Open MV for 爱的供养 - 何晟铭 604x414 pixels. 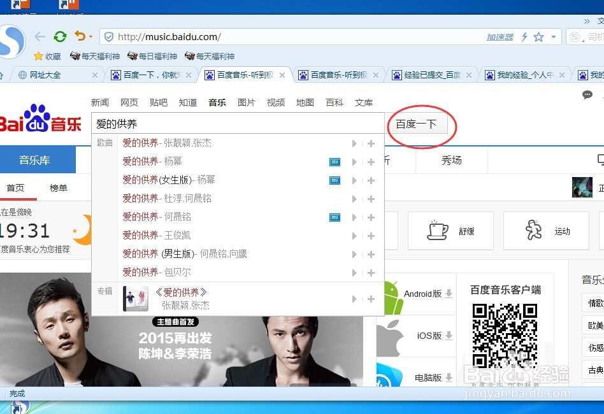tap(334, 218)
